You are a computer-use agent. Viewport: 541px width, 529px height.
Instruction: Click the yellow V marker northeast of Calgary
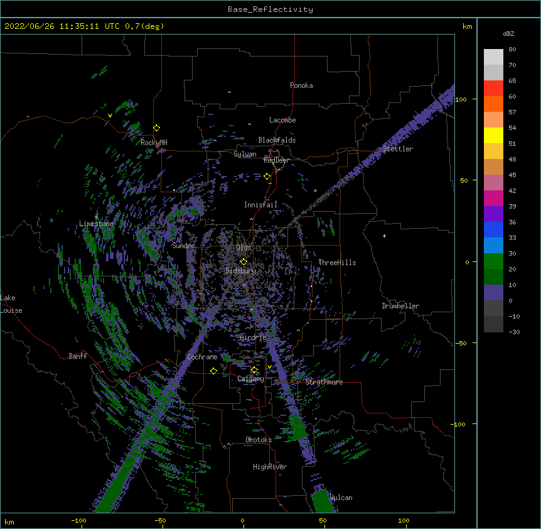[269, 367]
